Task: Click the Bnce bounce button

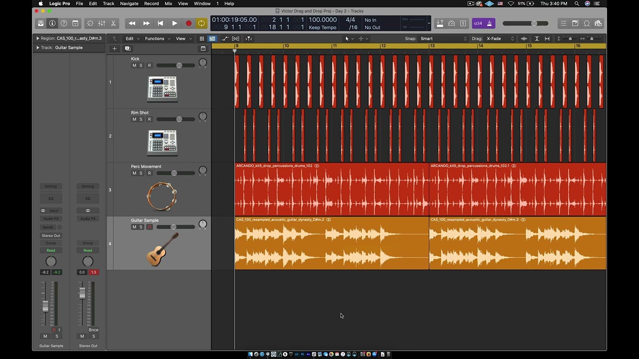Action: (93, 330)
